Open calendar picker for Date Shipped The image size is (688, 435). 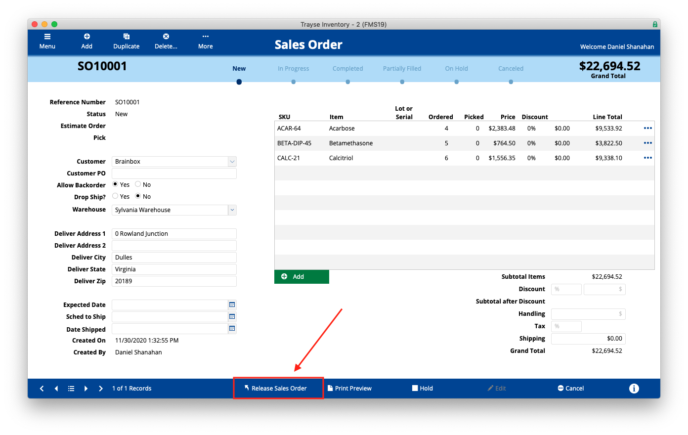tap(232, 328)
